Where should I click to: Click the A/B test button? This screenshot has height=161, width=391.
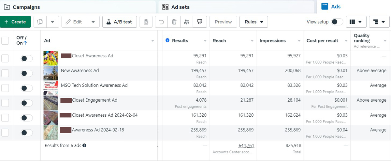pos(119,22)
